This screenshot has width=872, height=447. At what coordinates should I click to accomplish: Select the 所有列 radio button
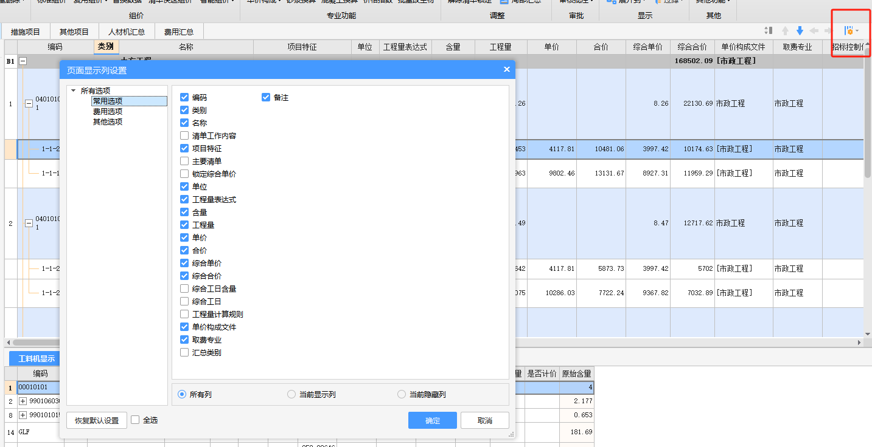tap(181, 394)
